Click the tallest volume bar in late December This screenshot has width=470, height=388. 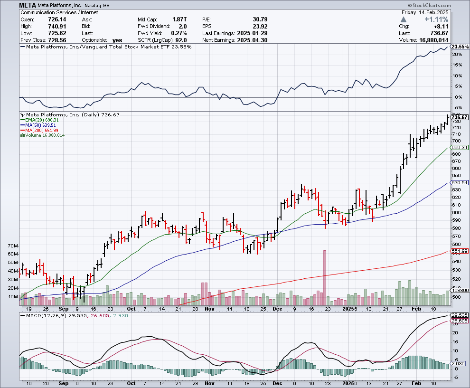coord(324,278)
